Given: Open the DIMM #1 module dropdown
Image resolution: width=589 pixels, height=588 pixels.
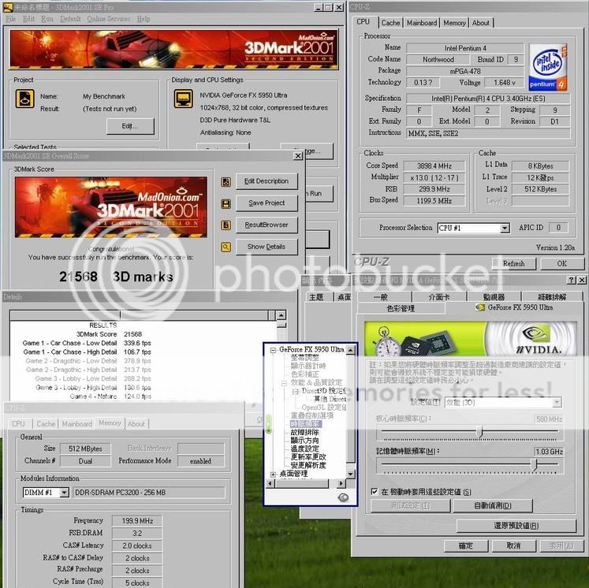Looking at the screenshot, I should 65,493.
